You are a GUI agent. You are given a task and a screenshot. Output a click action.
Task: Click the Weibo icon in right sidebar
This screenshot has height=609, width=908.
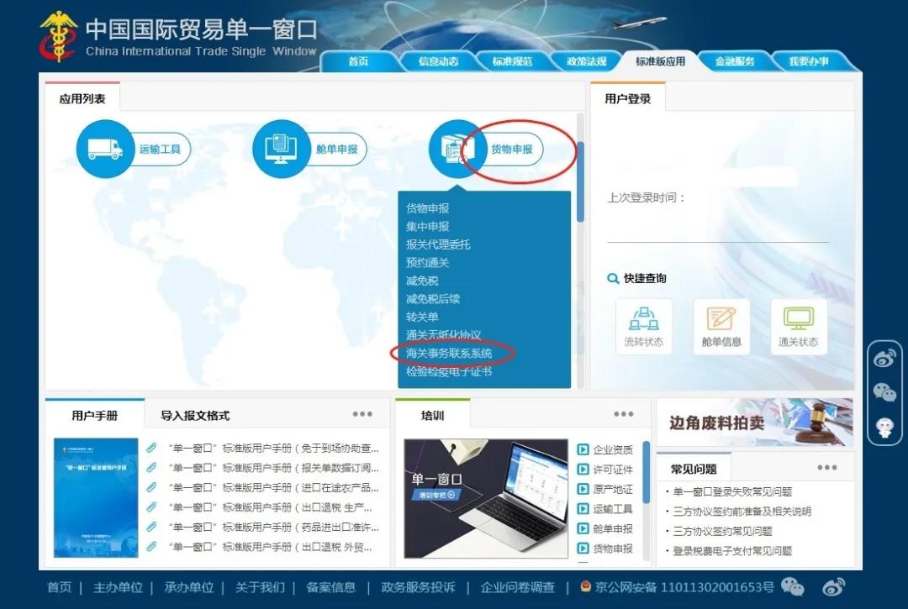click(884, 359)
